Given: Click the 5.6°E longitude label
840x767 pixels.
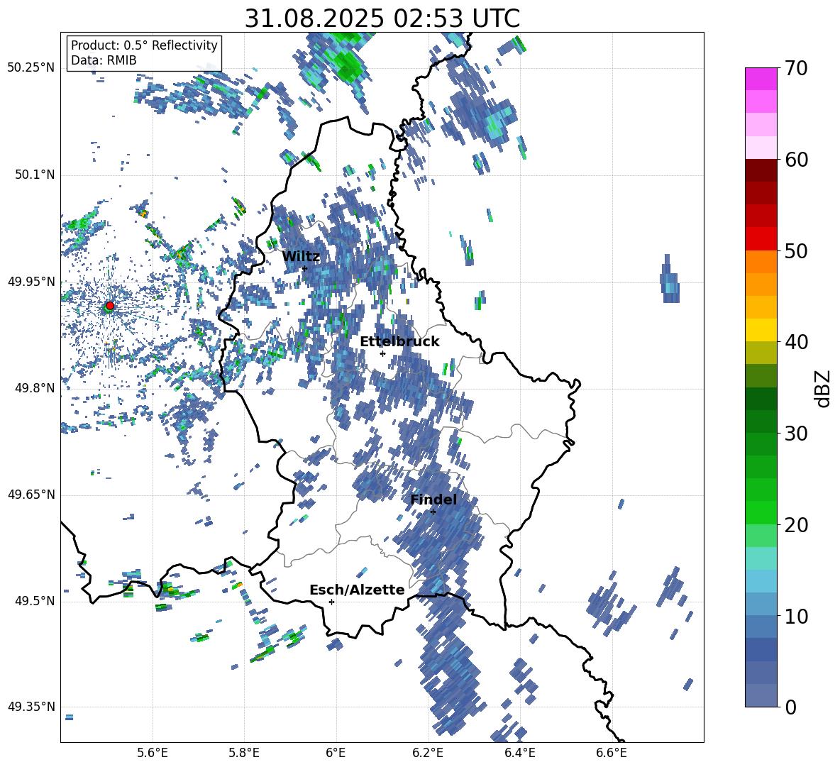Looking at the screenshot, I should click(153, 753).
